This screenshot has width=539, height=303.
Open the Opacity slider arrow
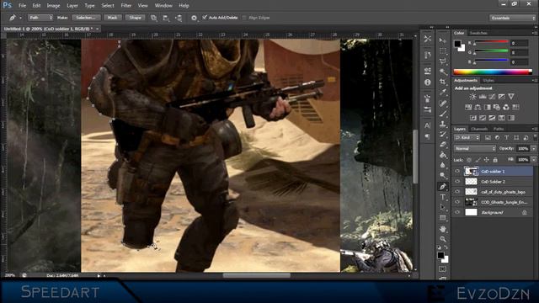pos(533,148)
